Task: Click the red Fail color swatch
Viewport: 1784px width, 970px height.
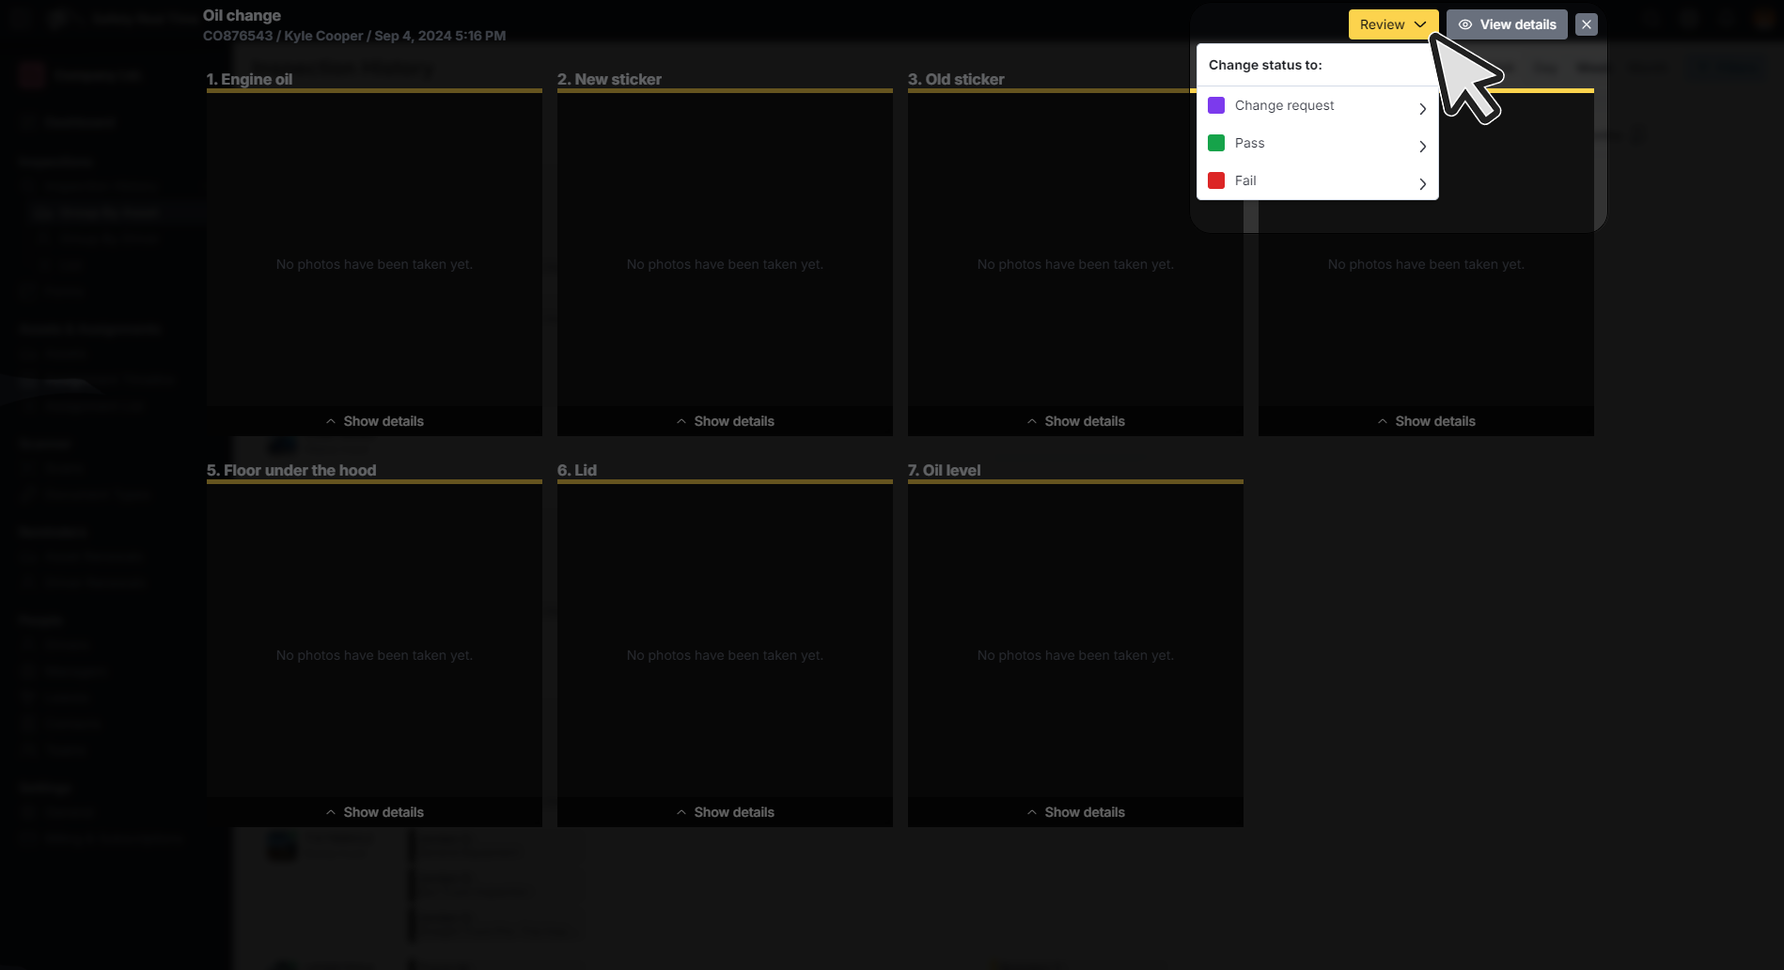Action: [x=1216, y=180]
